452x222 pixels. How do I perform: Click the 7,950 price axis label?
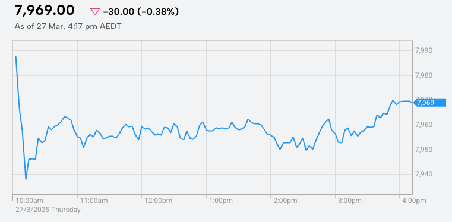(423, 150)
